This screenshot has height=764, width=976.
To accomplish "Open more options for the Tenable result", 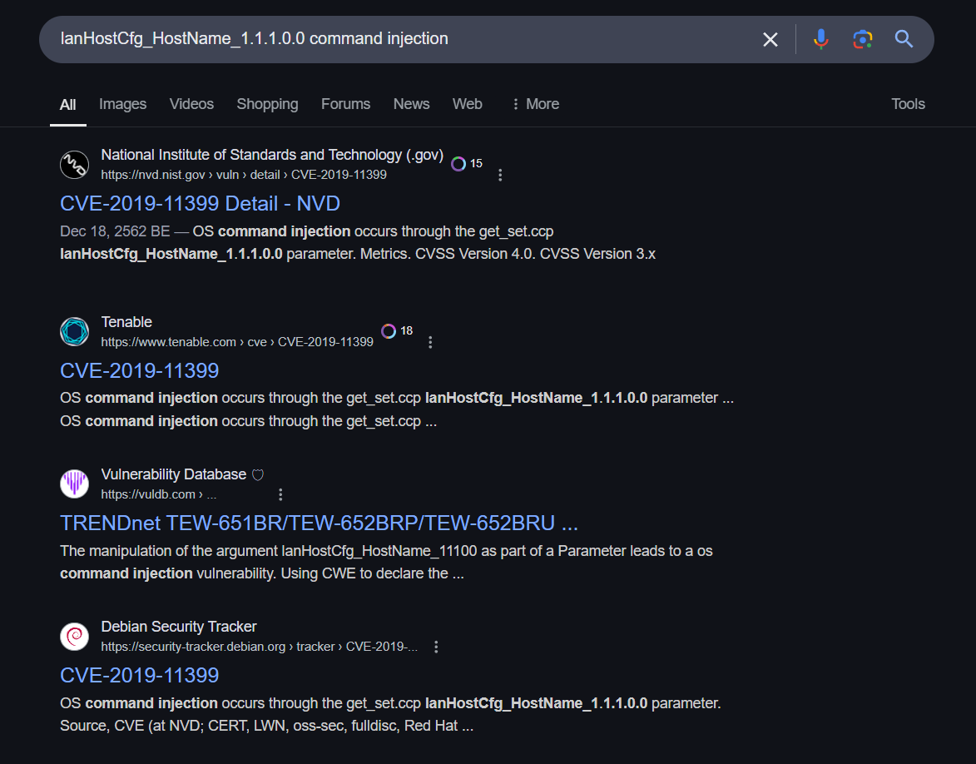I will pyautogui.click(x=430, y=342).
